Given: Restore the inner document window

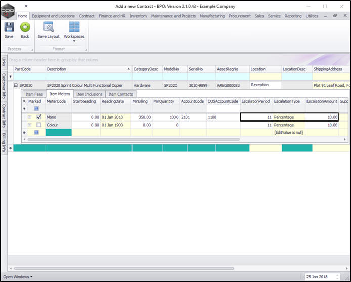Looking at the screenshot, I should [335, 16].
